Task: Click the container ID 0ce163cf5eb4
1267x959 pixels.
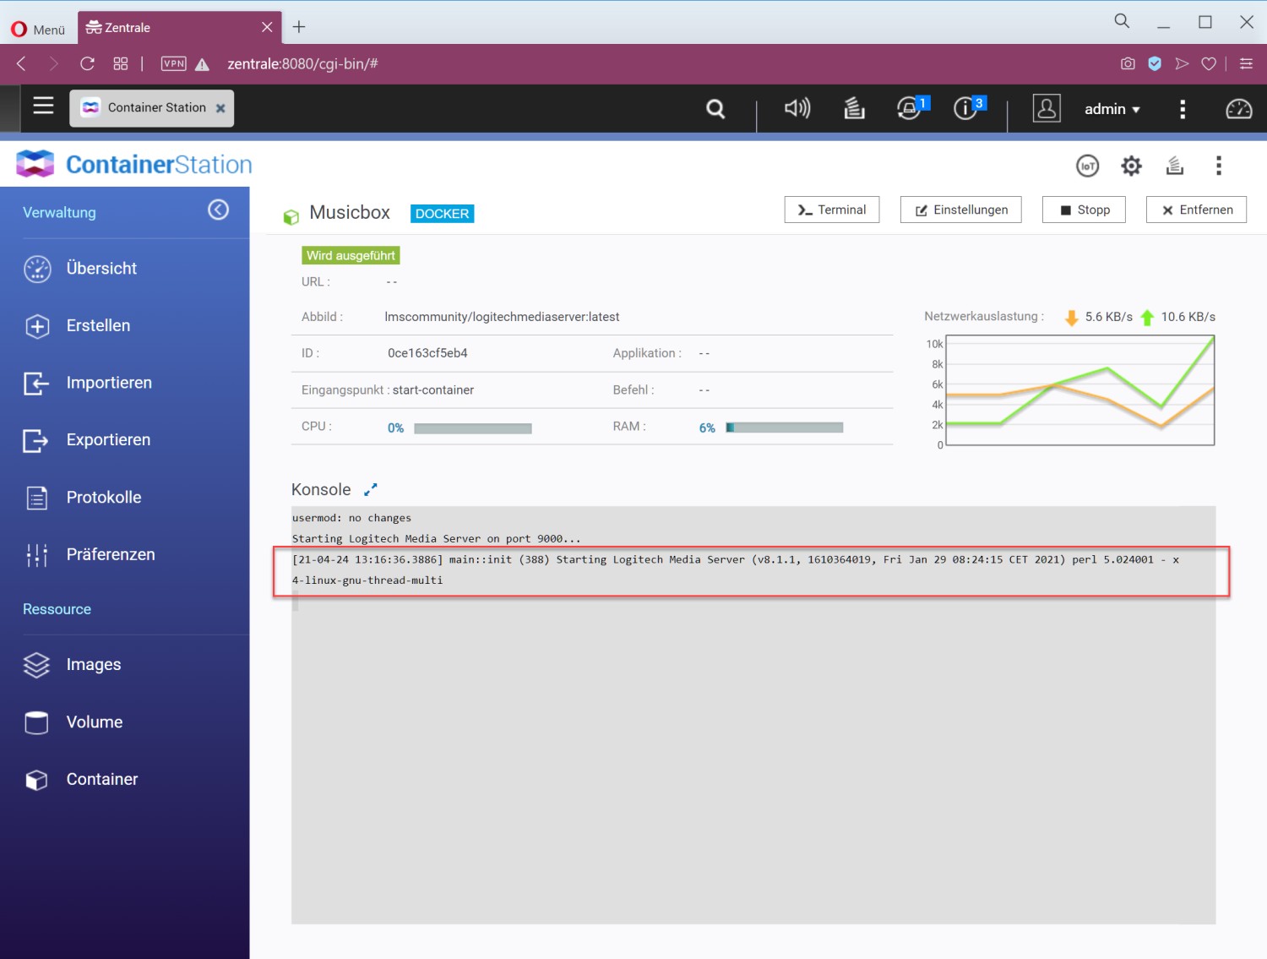Action: pyautogui.click(x=427, y=353)
